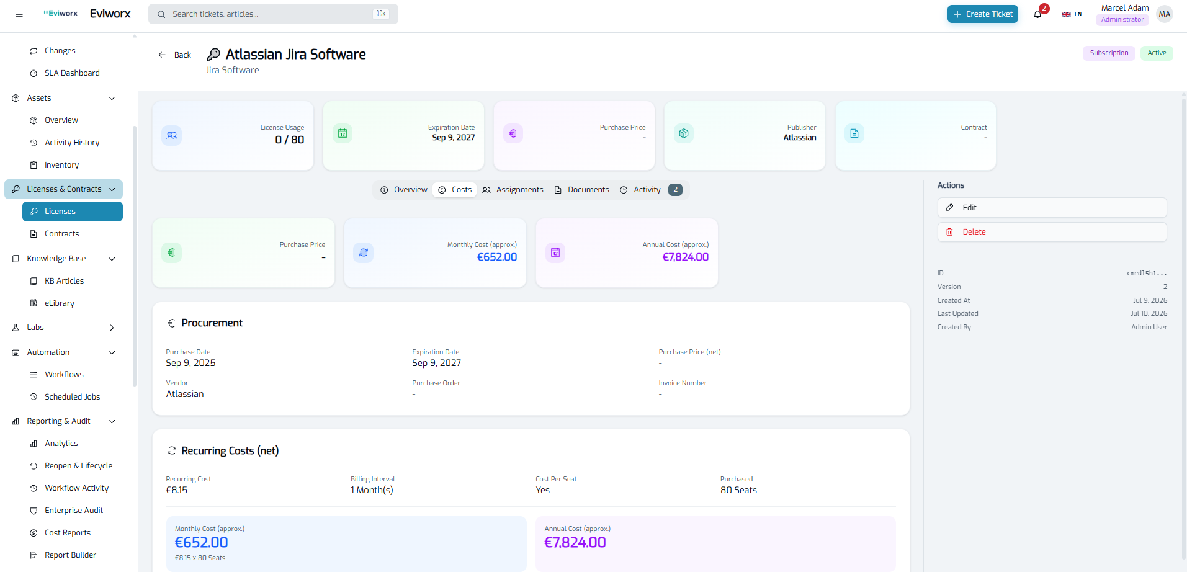Open the EN language selector

(1072, 14)
